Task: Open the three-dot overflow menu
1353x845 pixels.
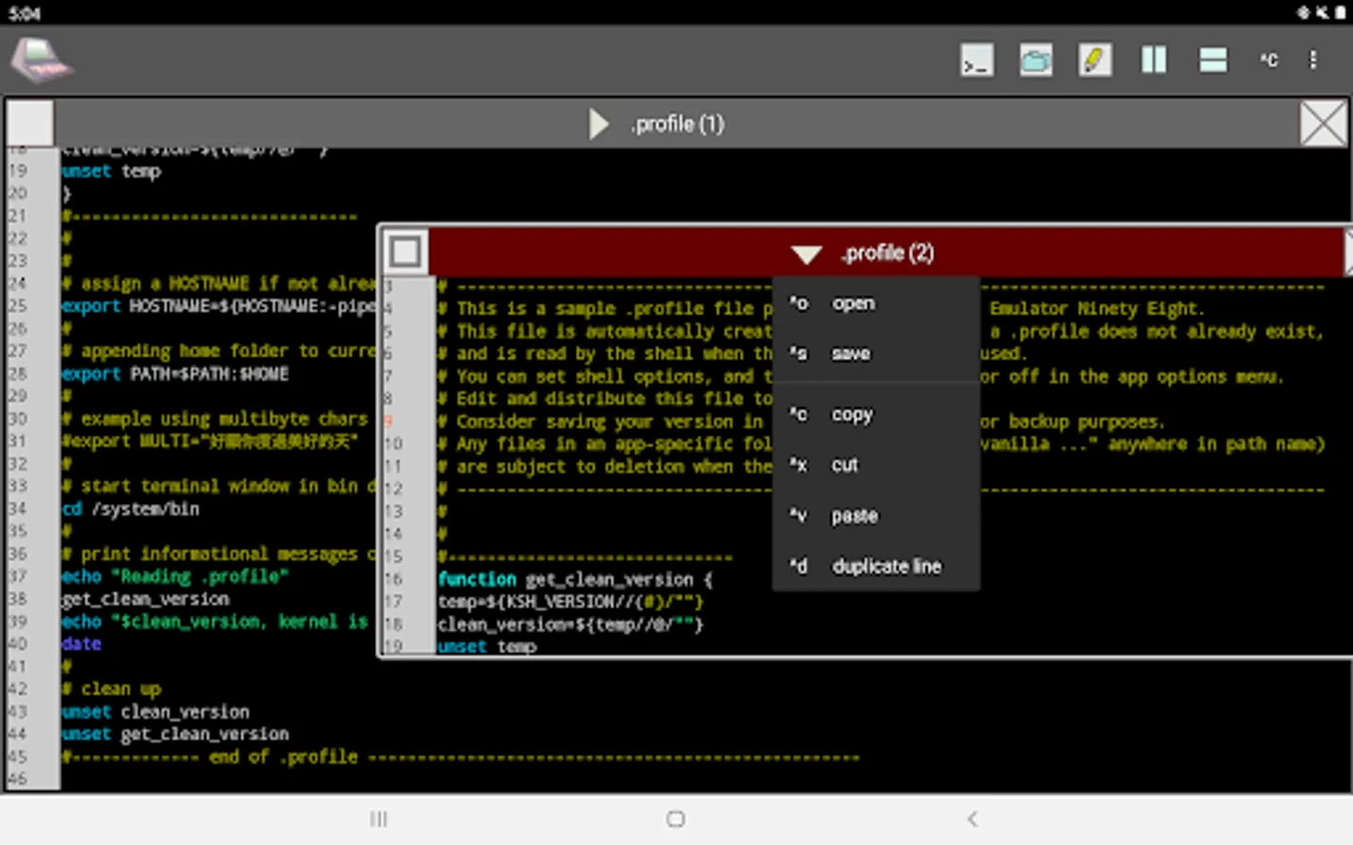Action: [1313, 61]
